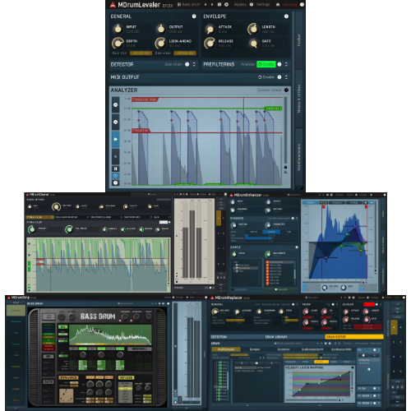Open the MIDI Output panel help icon
This screenshot has width=411, height=411.
[x=279, y=77]
